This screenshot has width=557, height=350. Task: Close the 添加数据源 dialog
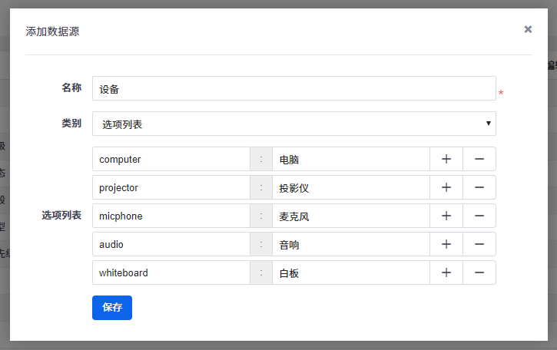[528, 29]
